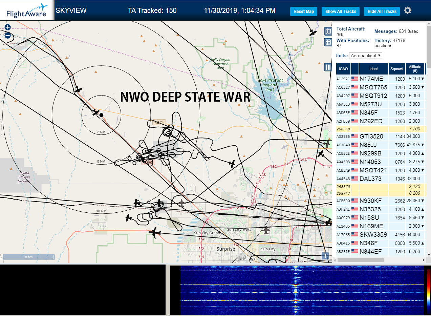Click the blue spectrum waterfall display
The width and height of the screenshot is (431, 316).
tap(302, 291)
